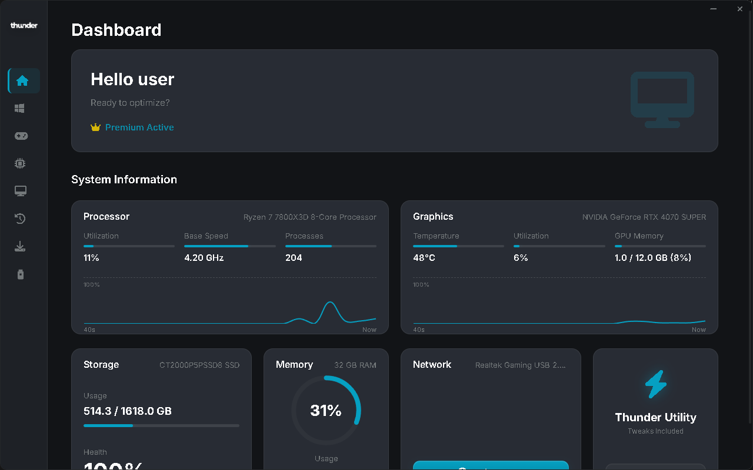Viewport: 753px width, 470px height.
Task: Click the GPU Memory progress bar
Action: tap(660, 246)
